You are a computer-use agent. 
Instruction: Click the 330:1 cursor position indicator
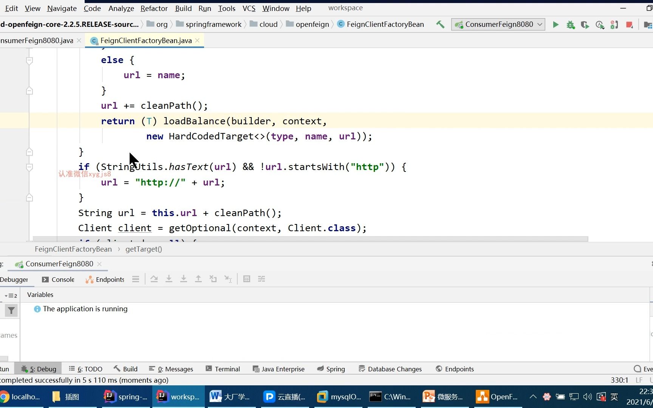[619, 380]
